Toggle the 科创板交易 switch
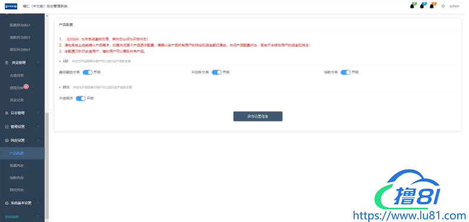This screenshot has height=222, width=469. [x=216, y=73]
